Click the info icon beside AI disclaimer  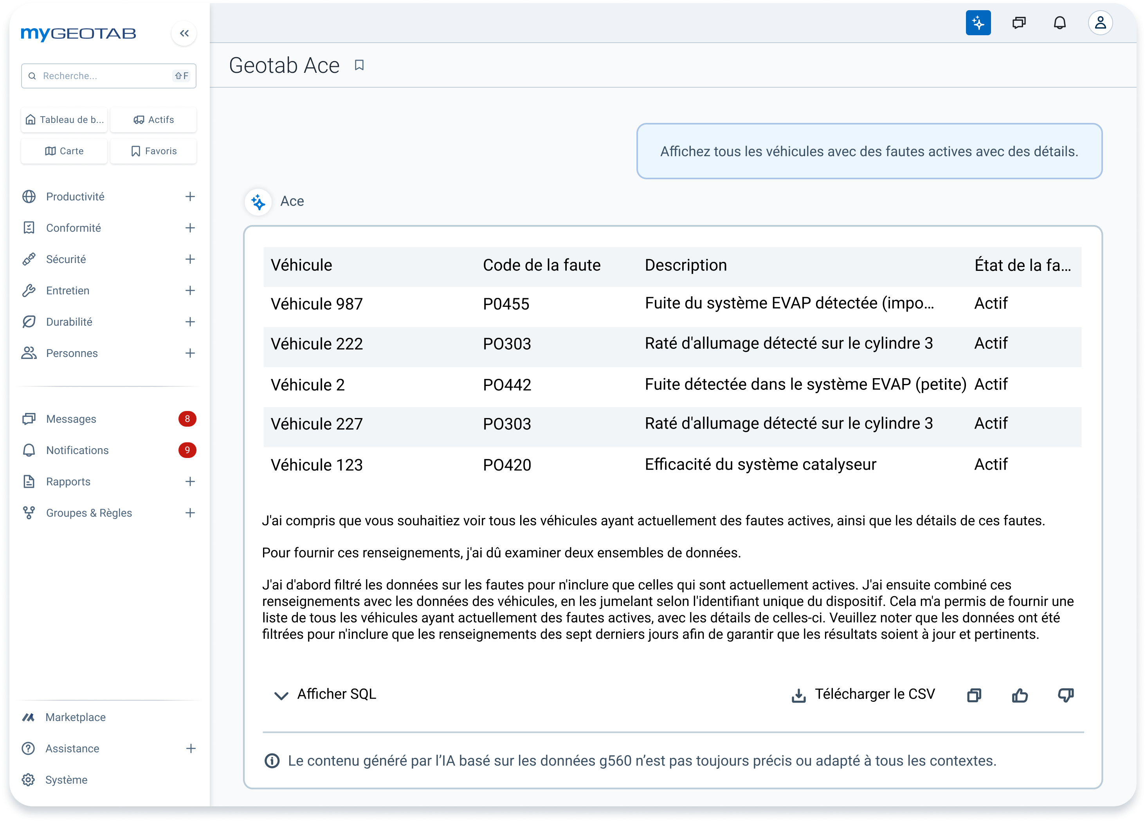tap(272, 761)
